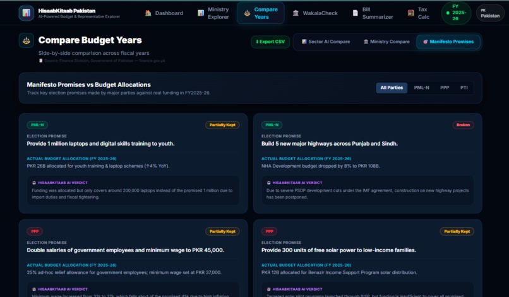The width and height of the screenshot is (509, 297).
Task: Select the Compare Years nav tab
Action: point(261,13)
